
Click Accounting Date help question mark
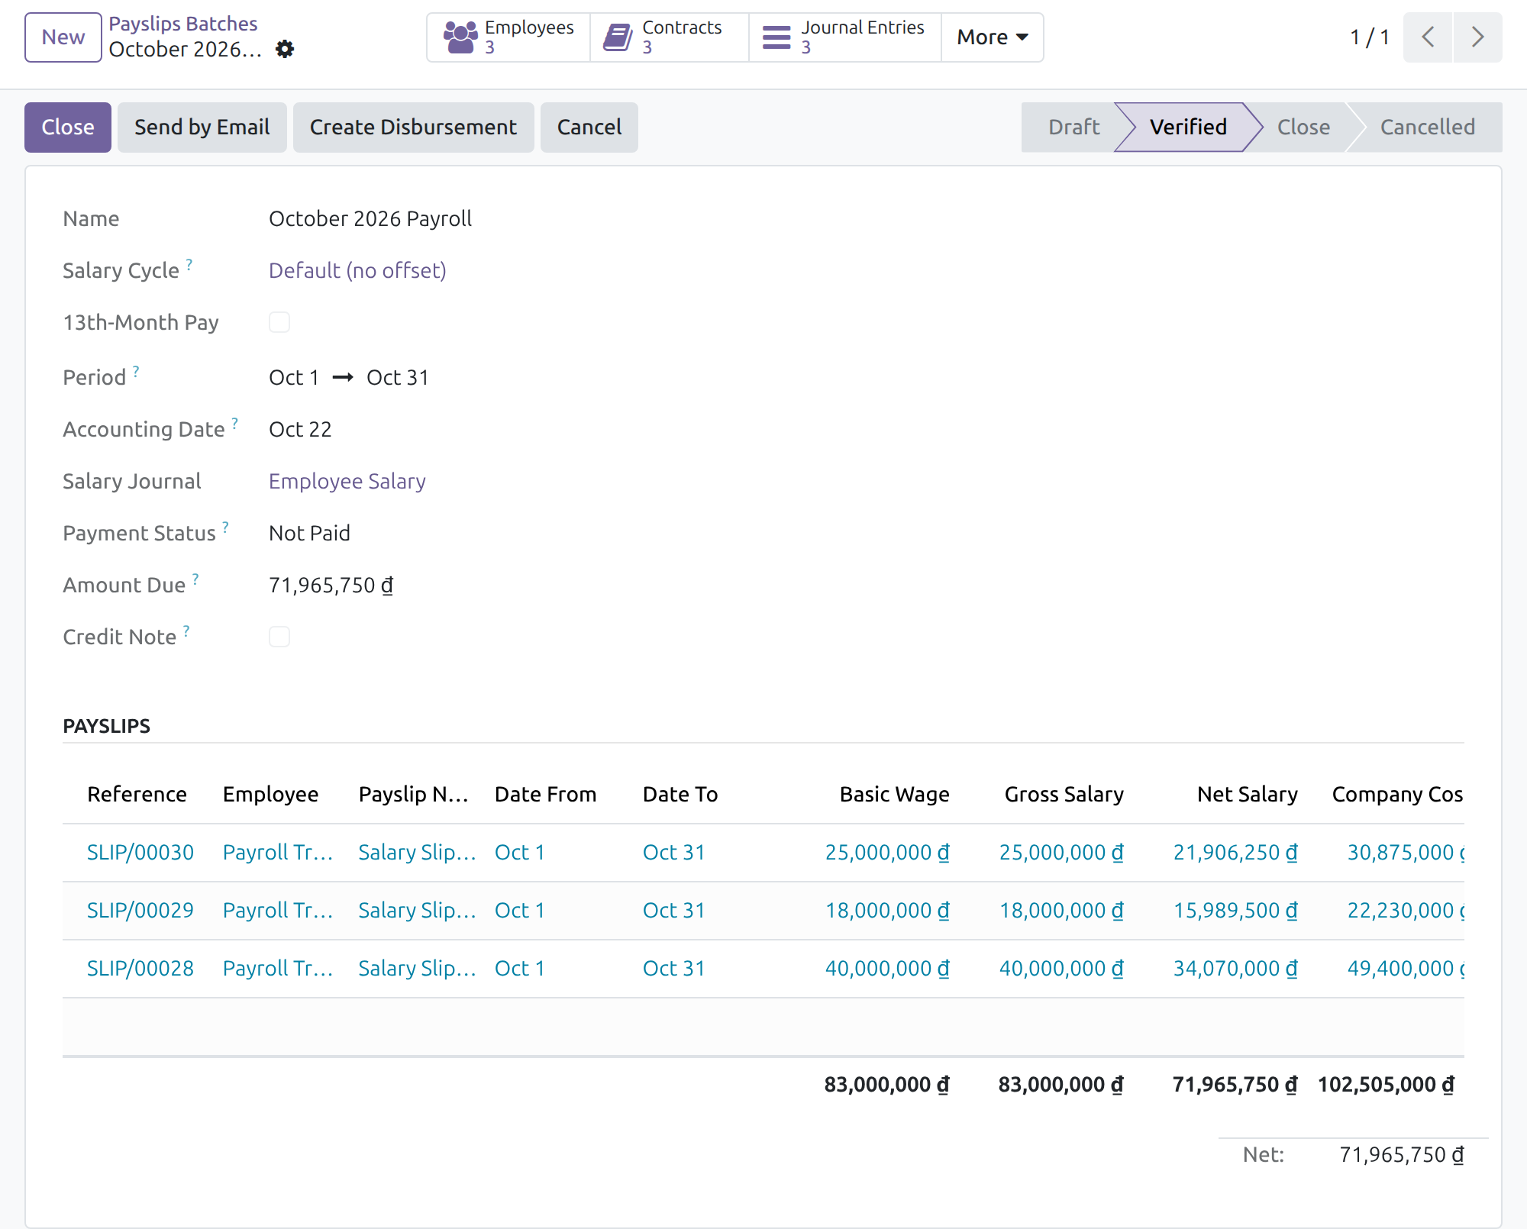click(x=235, y=422)
